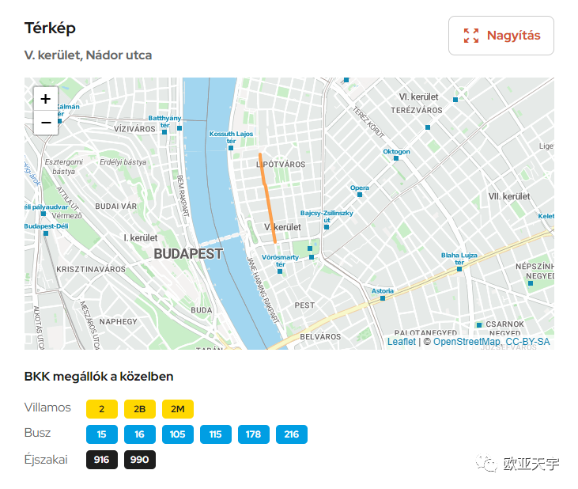Click bus line 216 badge
Image resolution: width=578 pixels, height=489 pixels.
[x=292, y=434]
